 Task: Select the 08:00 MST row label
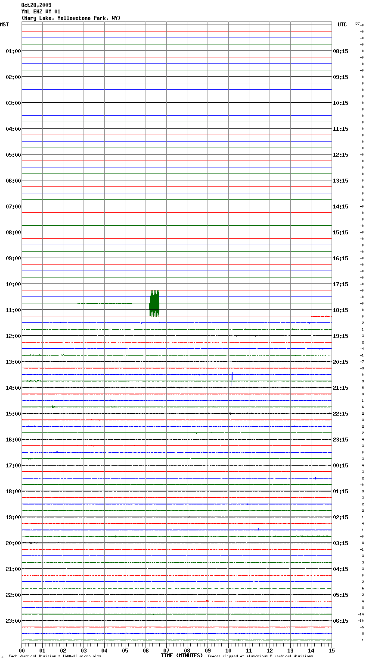click(13, 233)
